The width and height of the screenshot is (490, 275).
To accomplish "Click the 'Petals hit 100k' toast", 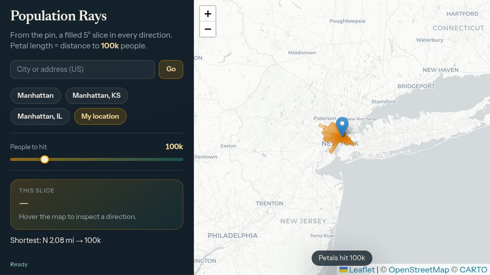I will click(342, 258).
